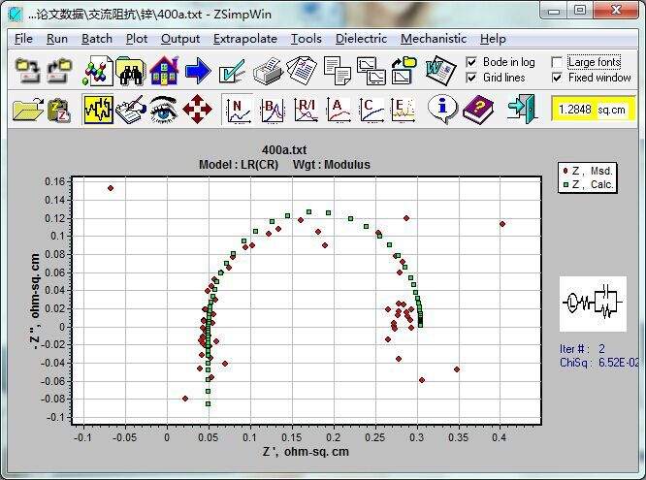Open the Dielectric menu
Image resolution: width=646 pixels, height=480 pixels.
361,39
